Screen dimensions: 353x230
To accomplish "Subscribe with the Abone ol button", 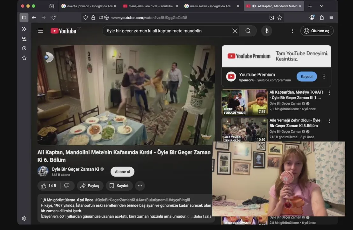I will [x=122, y=172].
